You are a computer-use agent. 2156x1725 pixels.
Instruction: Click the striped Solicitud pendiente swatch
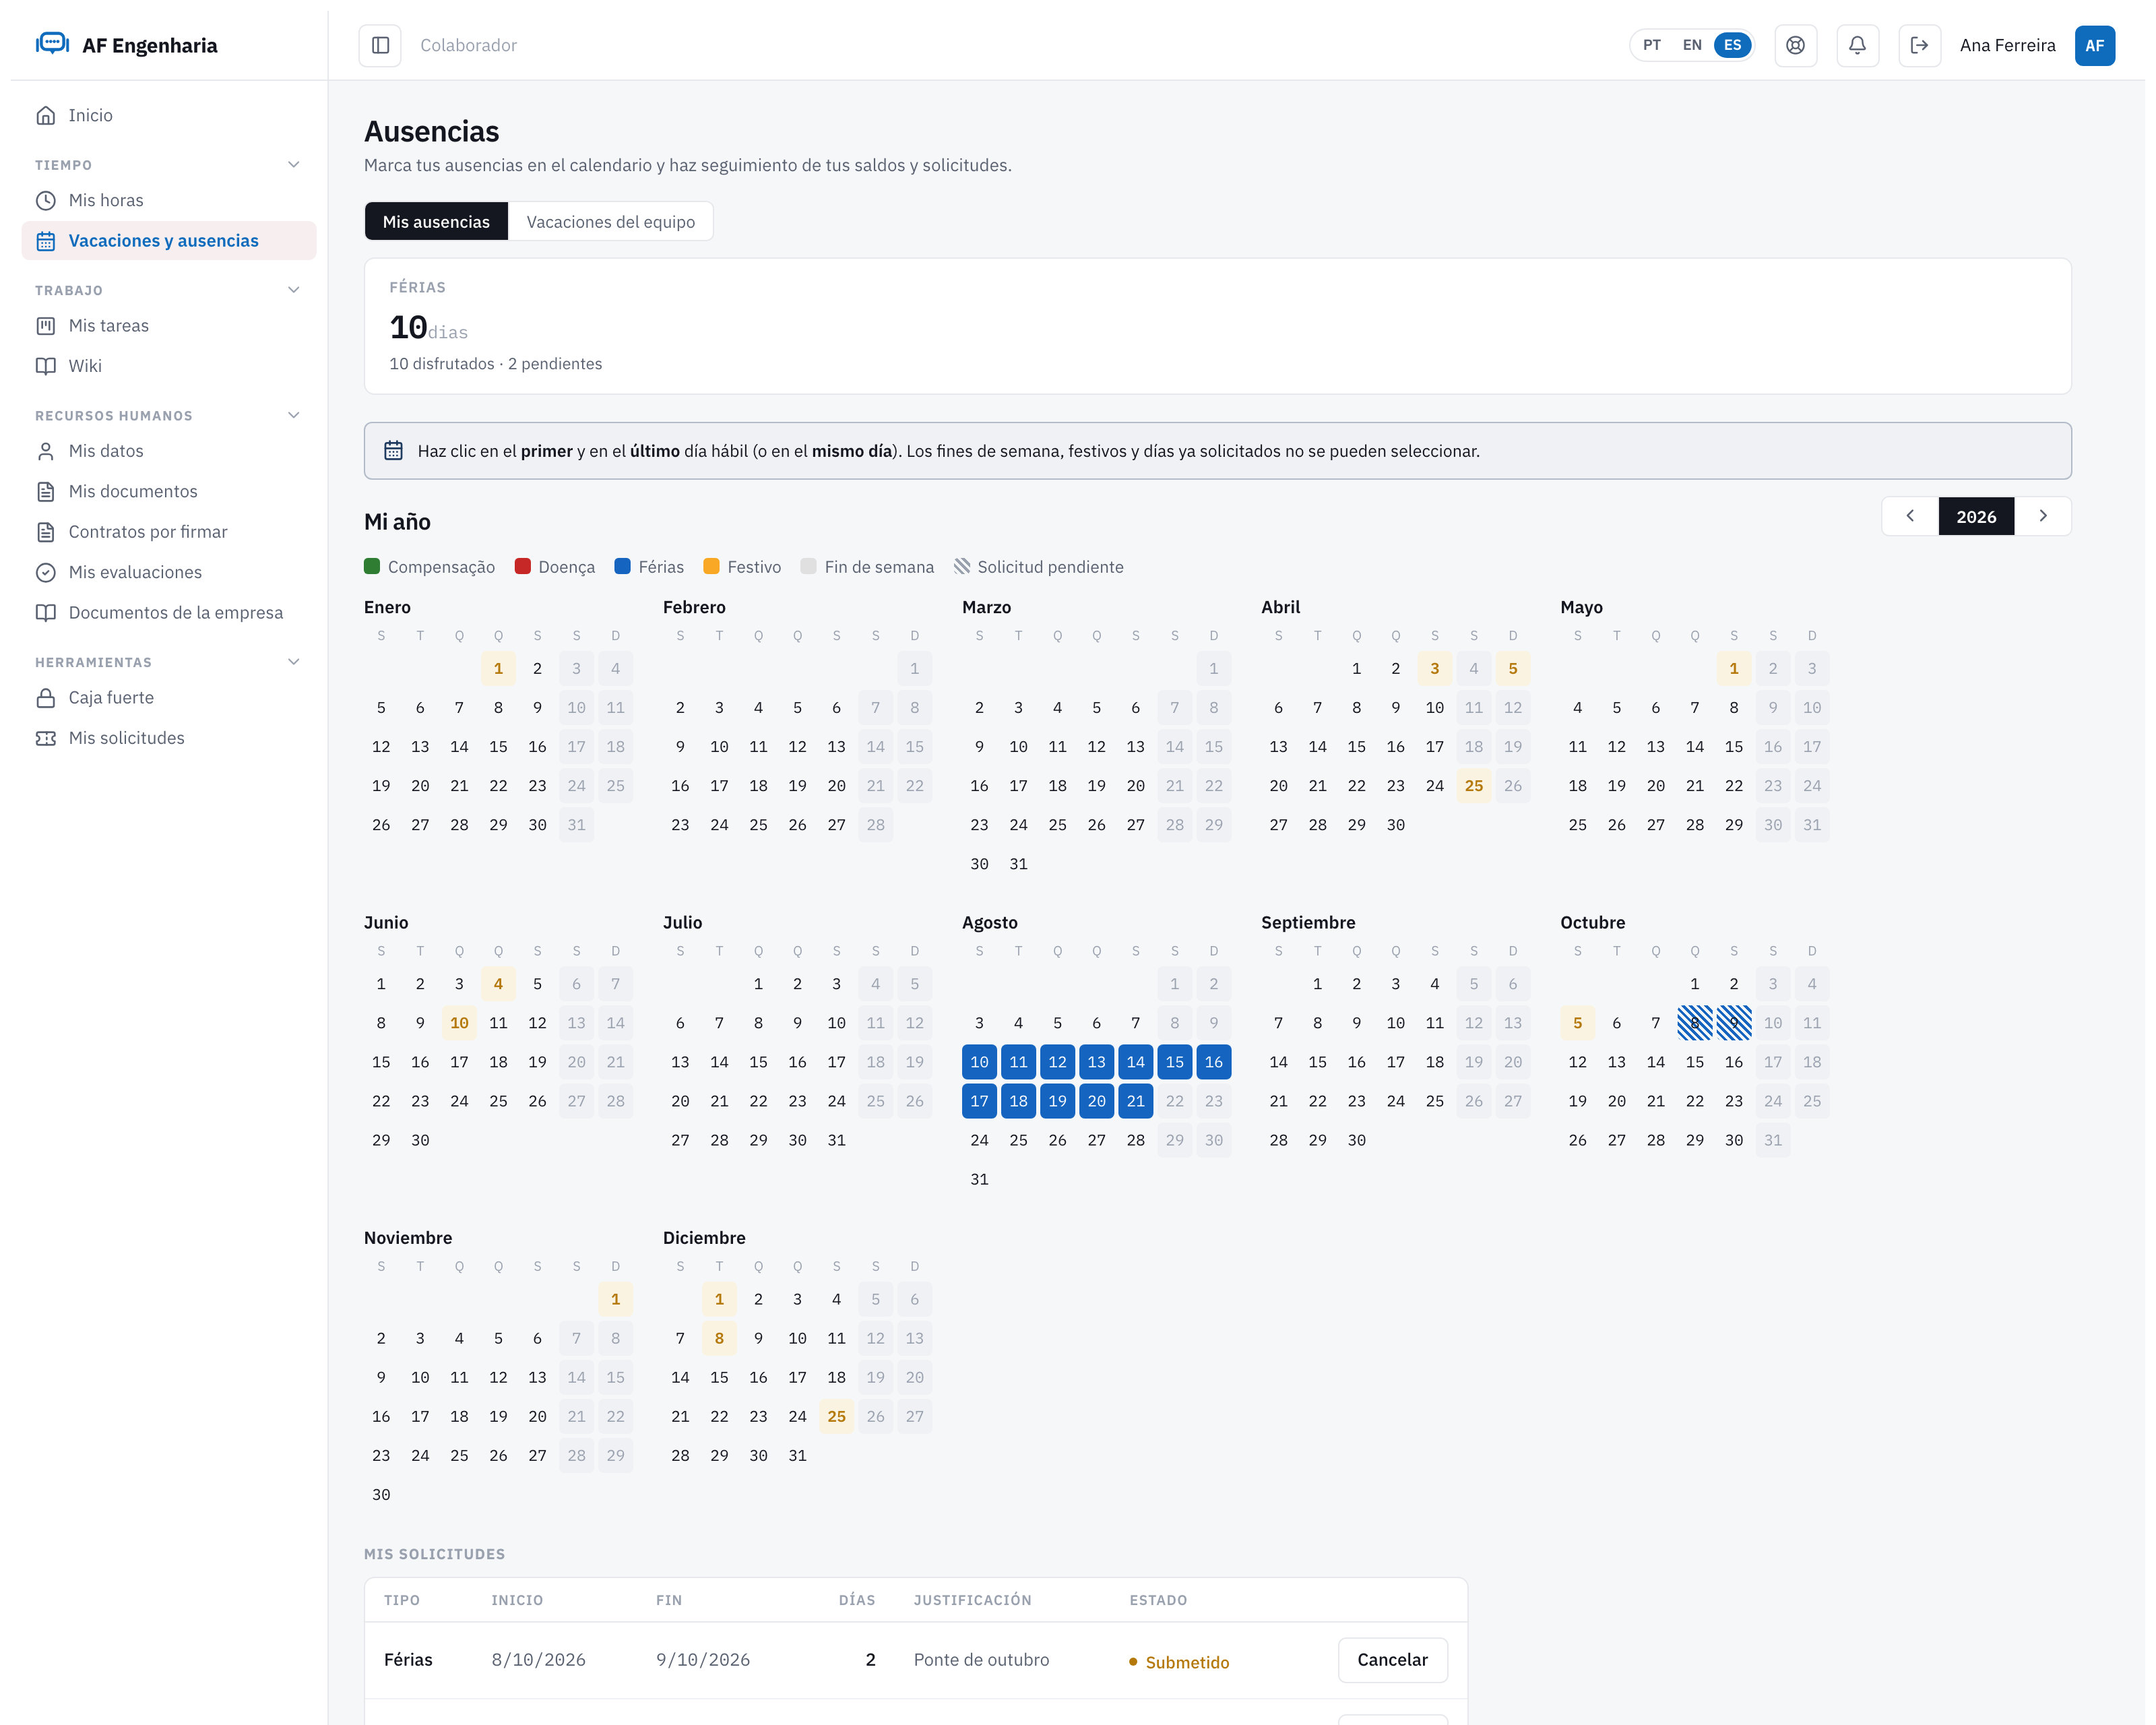(962, 567)
